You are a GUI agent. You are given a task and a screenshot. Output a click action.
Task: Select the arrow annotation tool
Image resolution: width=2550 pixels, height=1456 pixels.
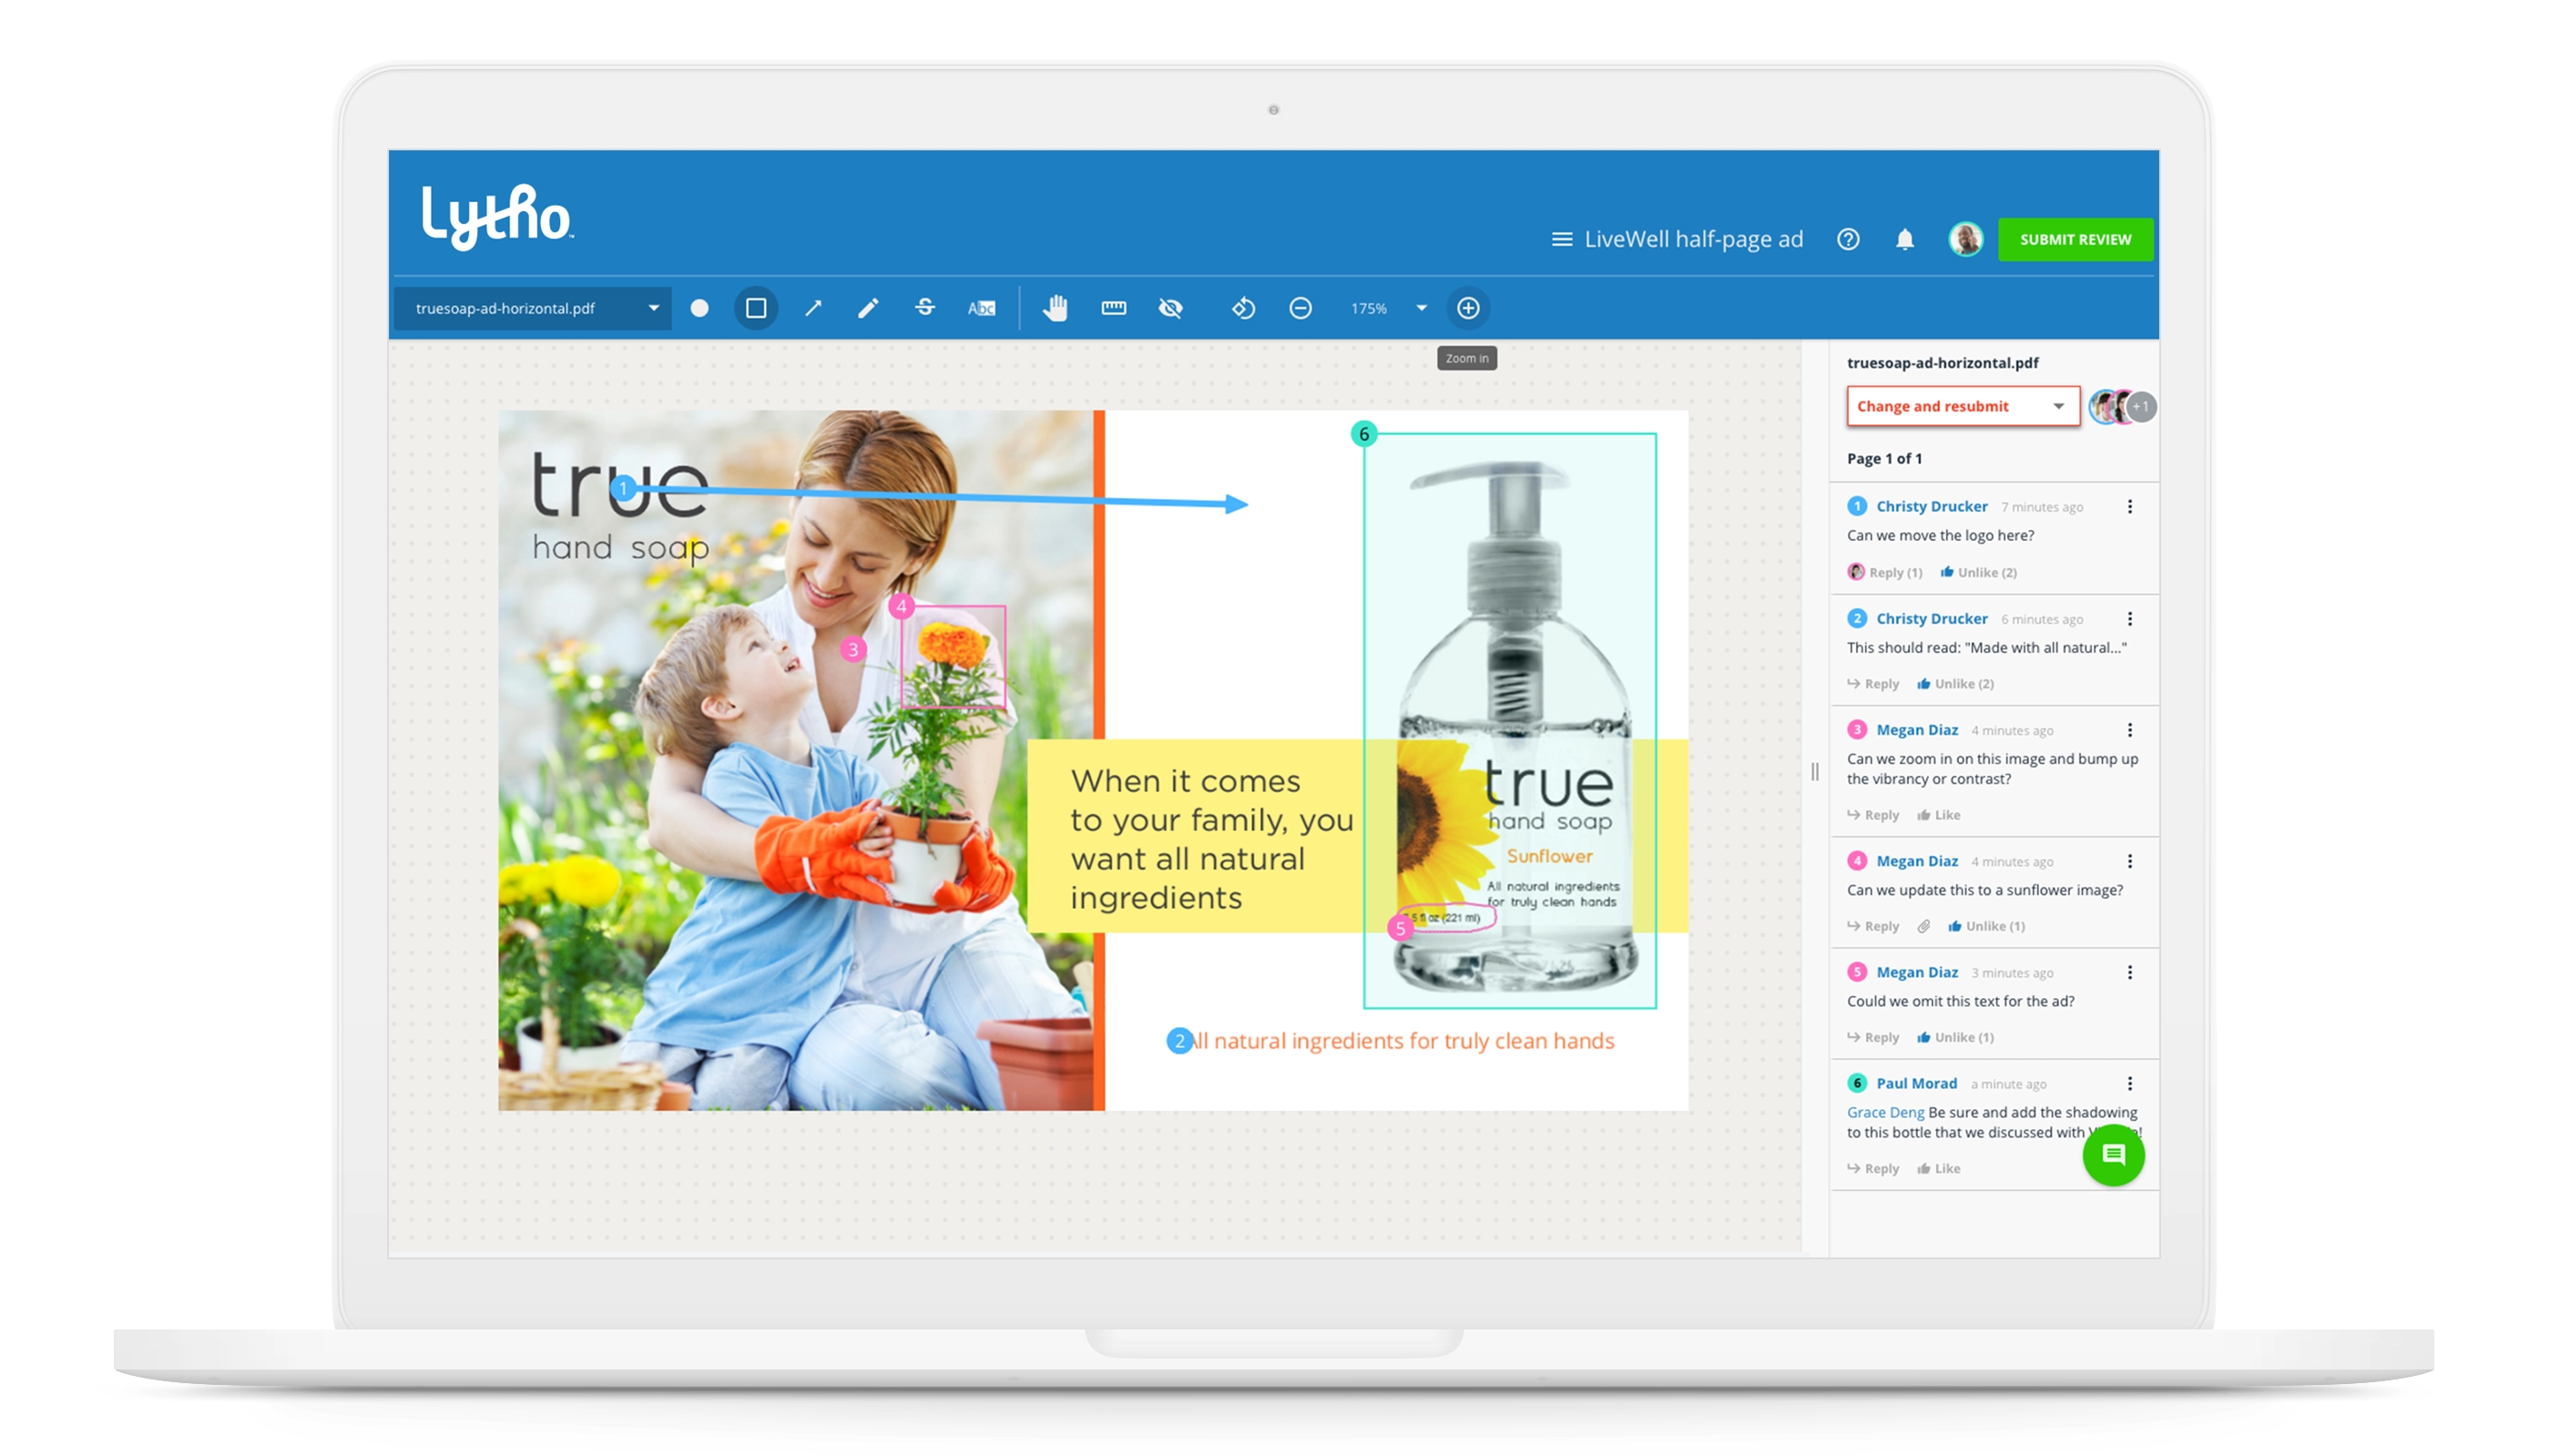[x=813, y=308]
